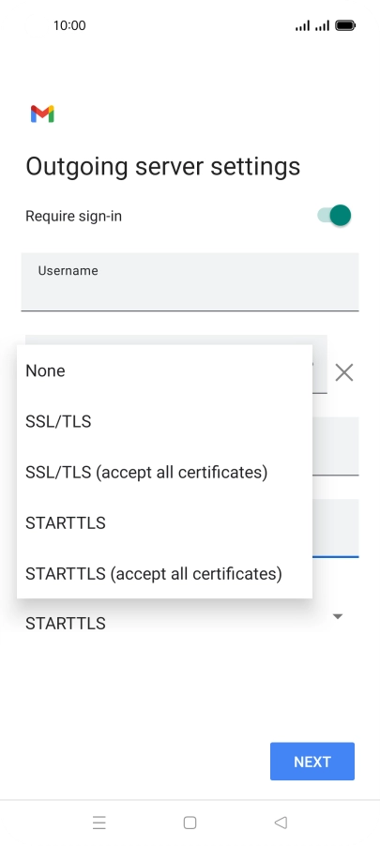Image resolution: width=380 pixels, height=846 pixels.
Task: Tap the Gmail logo icon
Action: pos(42,113)
